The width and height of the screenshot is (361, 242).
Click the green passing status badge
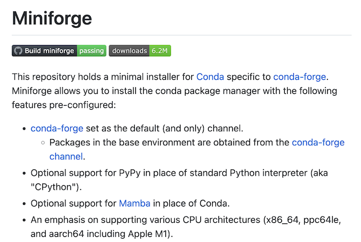click(91, 51)
